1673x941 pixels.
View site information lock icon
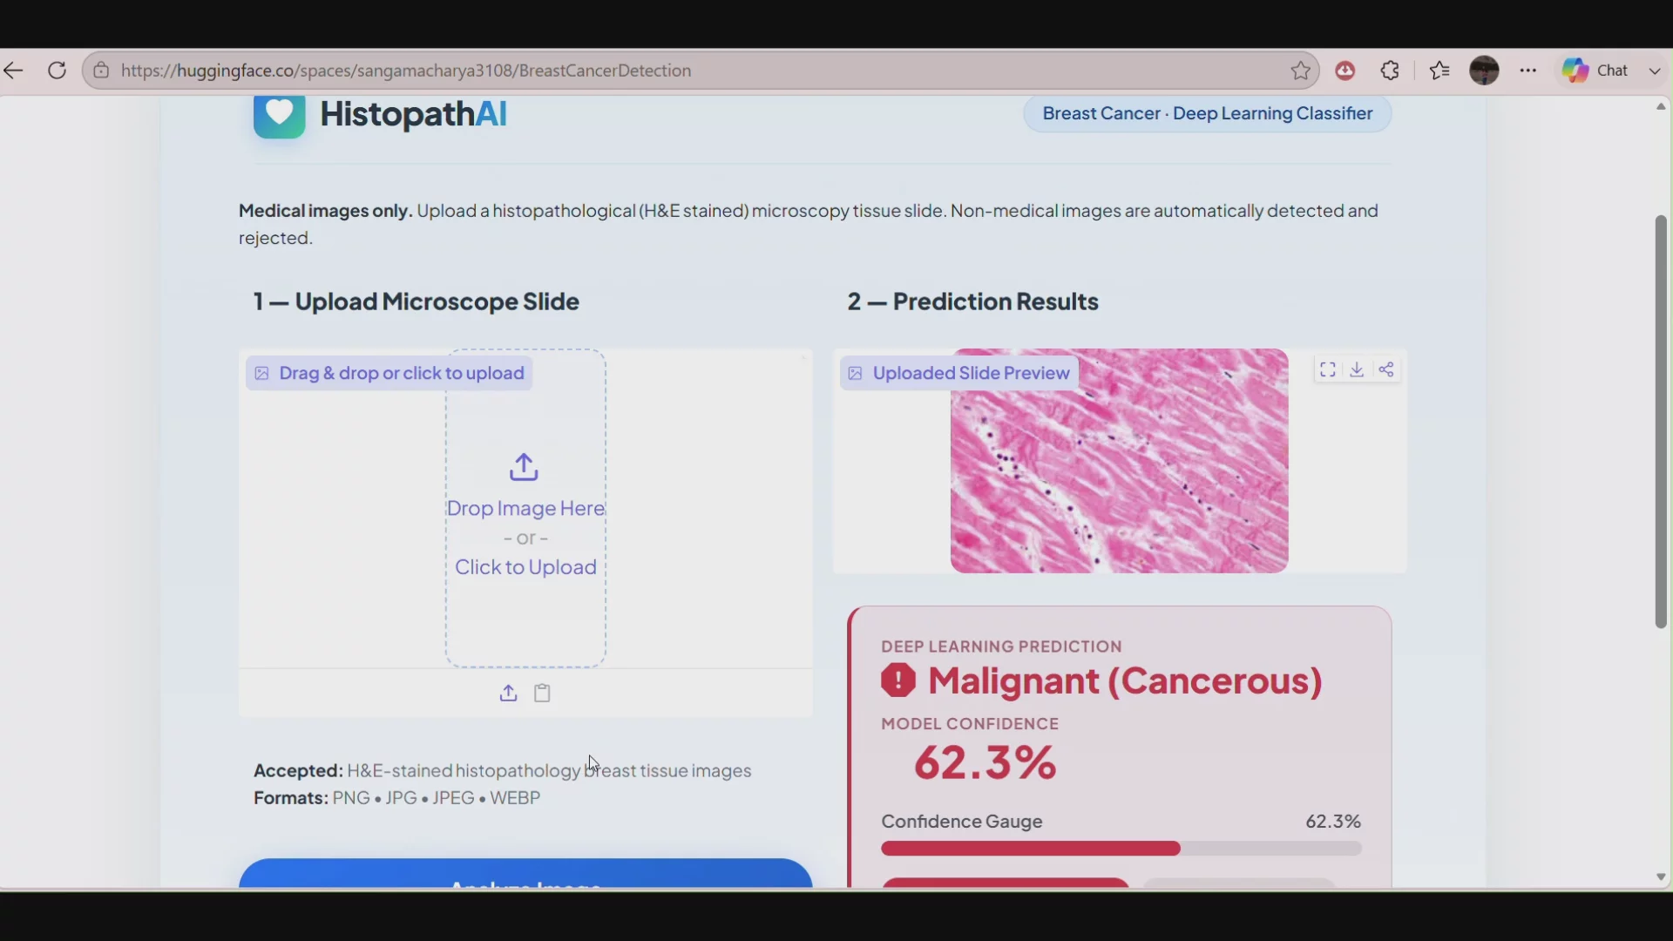(x=101, y=71)
